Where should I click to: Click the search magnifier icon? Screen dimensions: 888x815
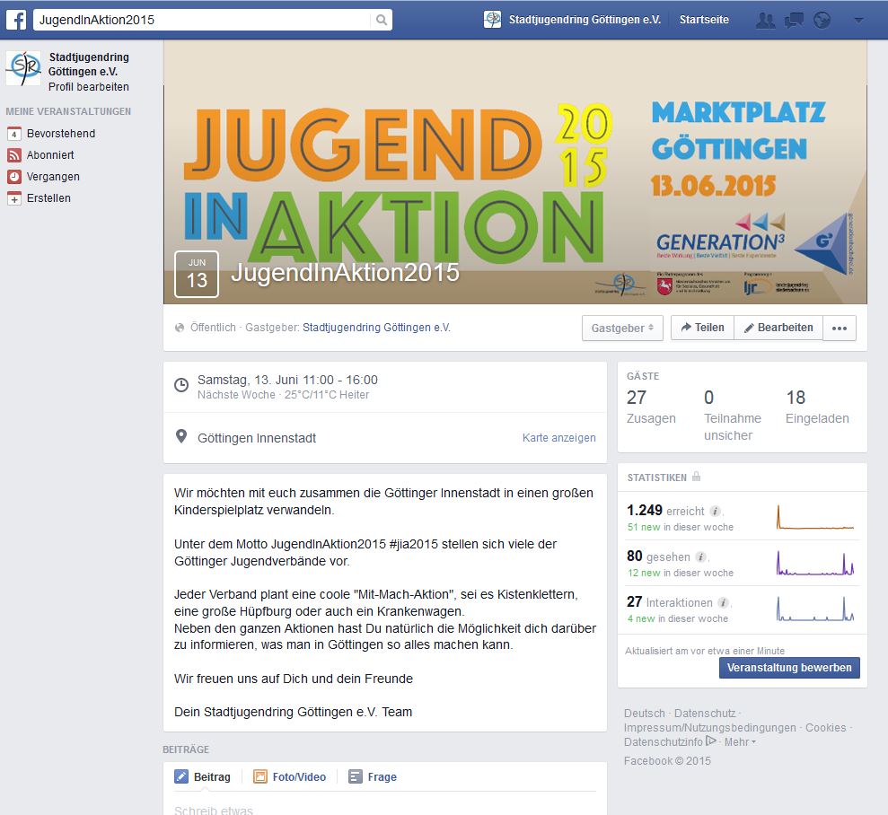[x=382, y=20]
